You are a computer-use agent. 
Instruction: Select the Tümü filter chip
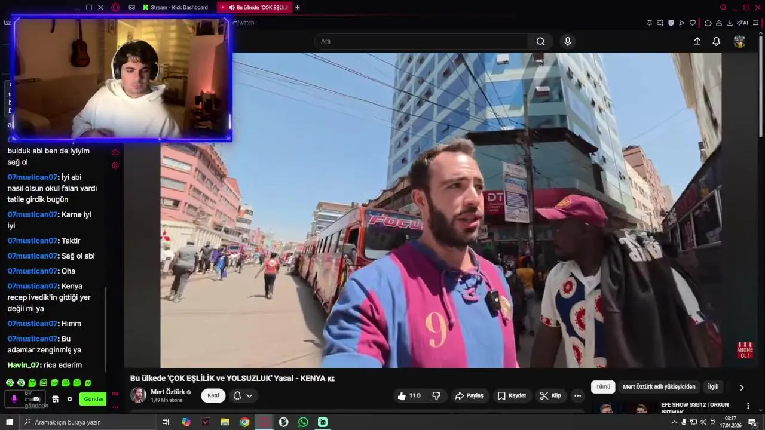(603, 386)
